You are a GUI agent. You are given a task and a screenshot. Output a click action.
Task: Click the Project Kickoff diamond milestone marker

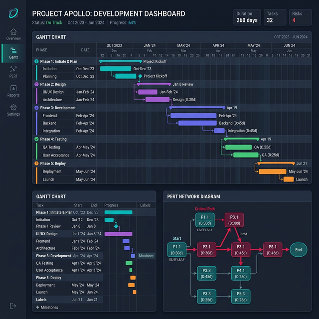click(140, 76)
